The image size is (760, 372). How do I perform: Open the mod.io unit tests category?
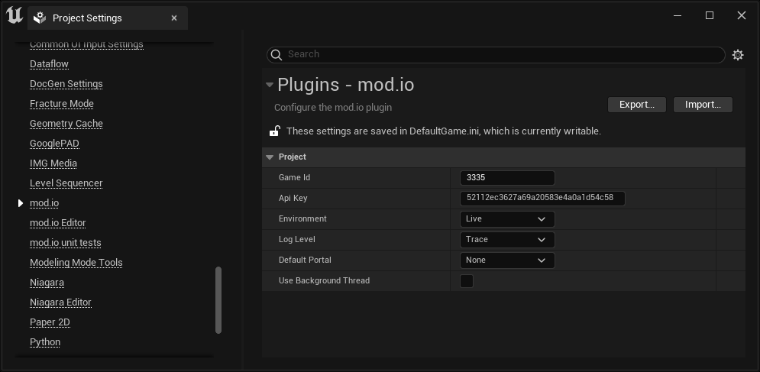coord(66,243)
